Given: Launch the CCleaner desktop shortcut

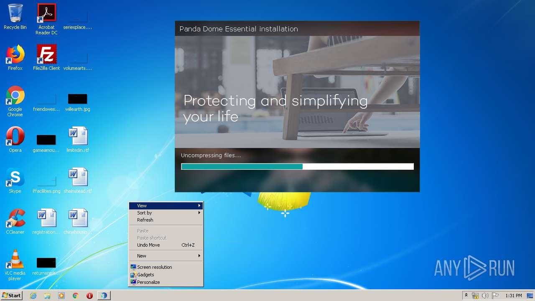Looking at the screenshot, I should (15, 222).
